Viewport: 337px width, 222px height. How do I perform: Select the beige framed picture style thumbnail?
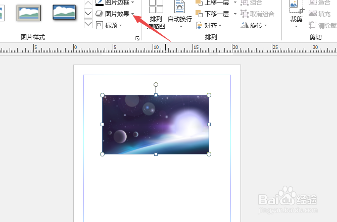[x=29, y=13]
